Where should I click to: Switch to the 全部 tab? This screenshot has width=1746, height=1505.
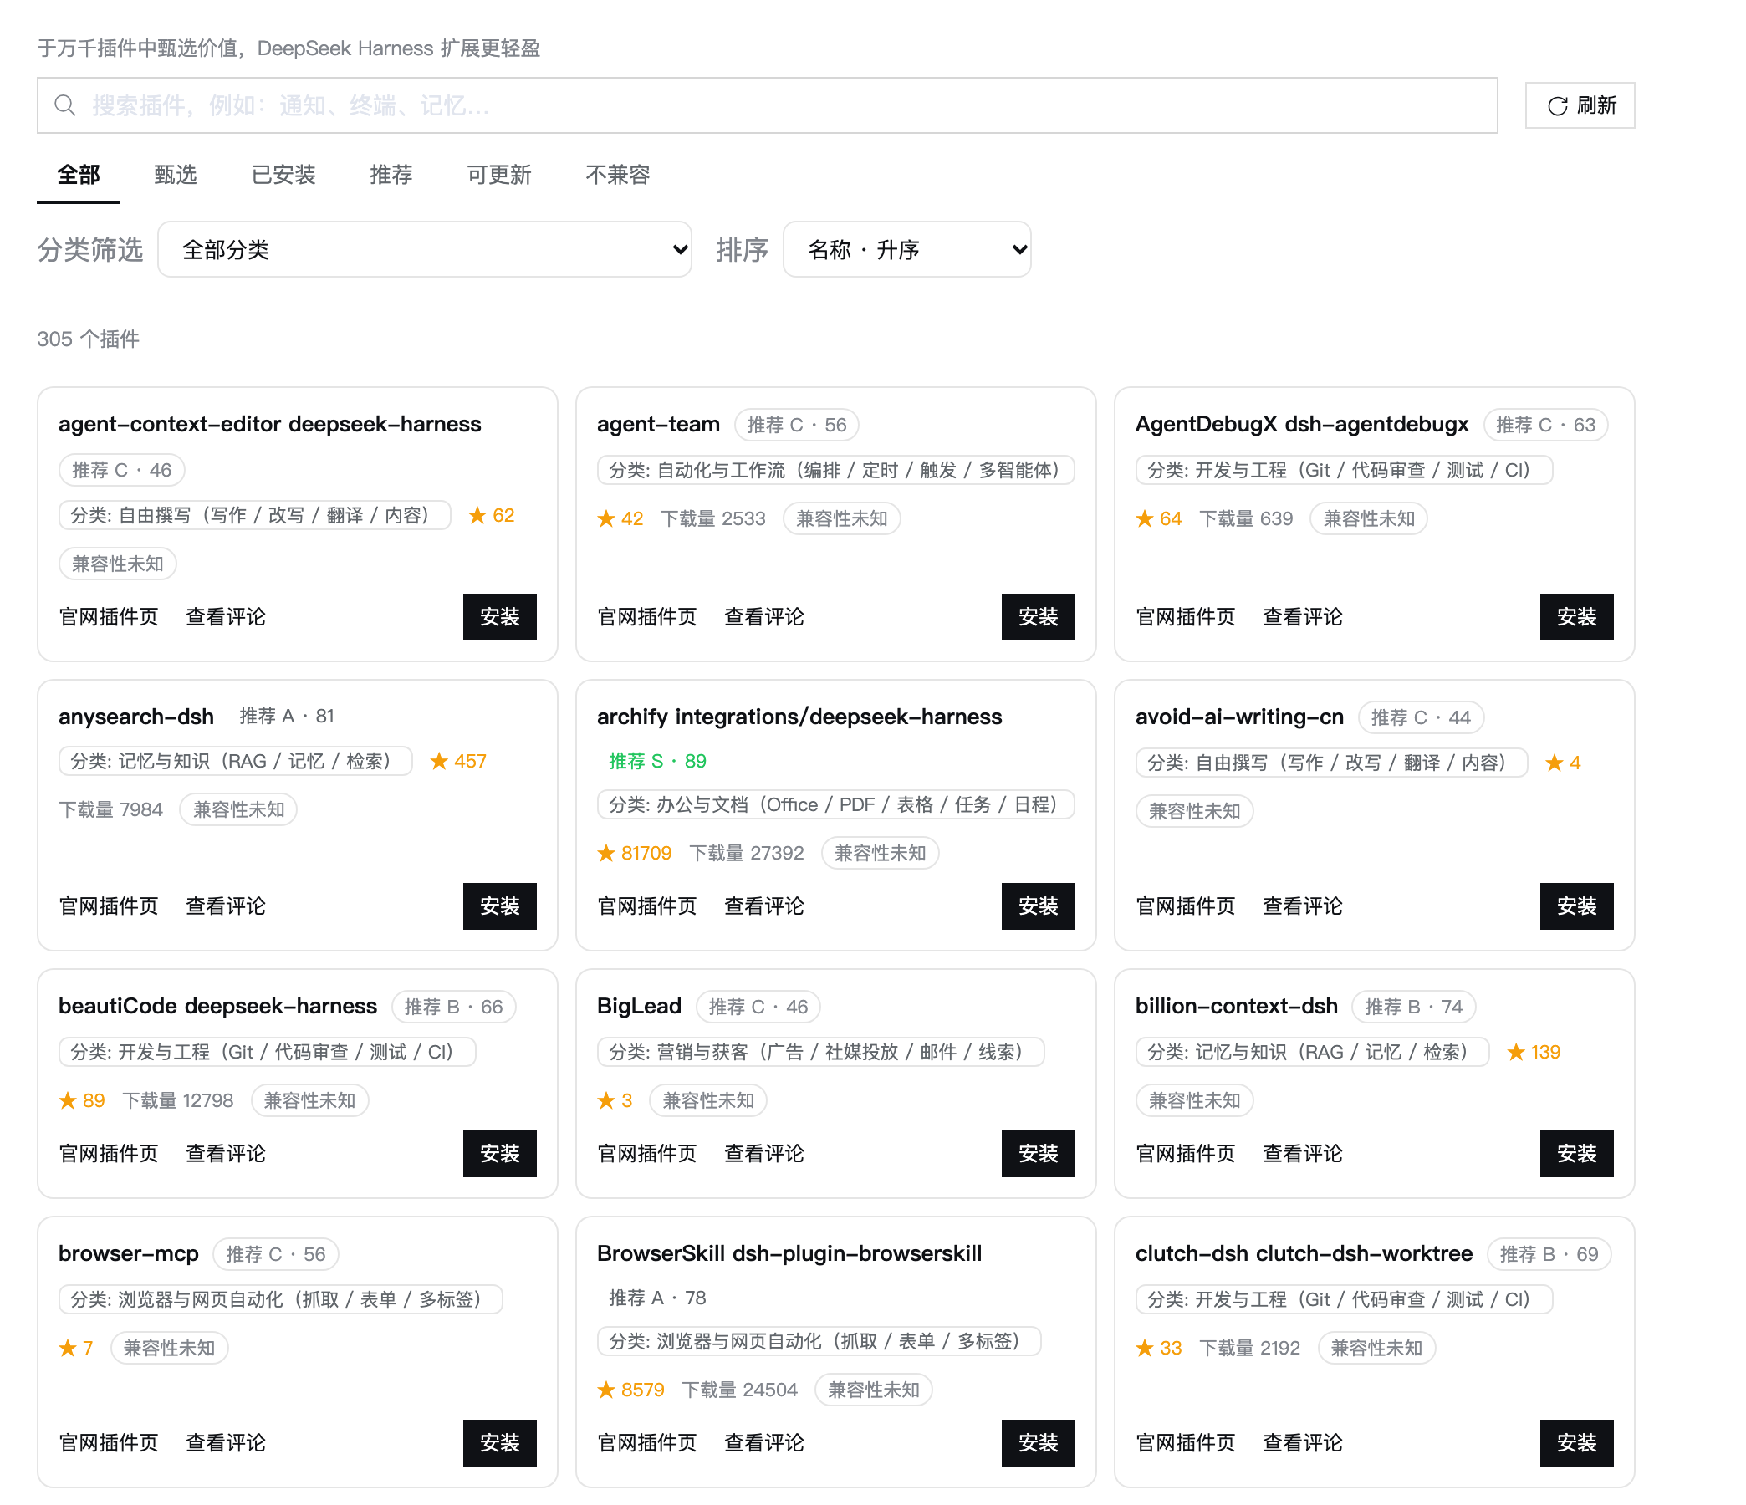click(79, 175)
